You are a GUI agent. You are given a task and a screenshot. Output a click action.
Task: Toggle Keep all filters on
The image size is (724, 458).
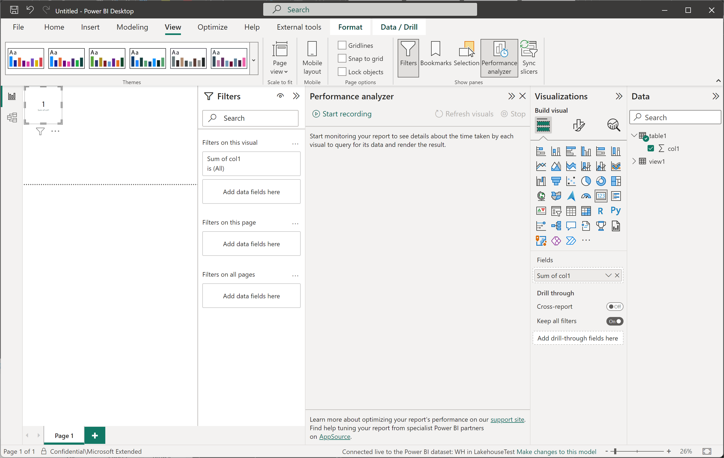614,321
